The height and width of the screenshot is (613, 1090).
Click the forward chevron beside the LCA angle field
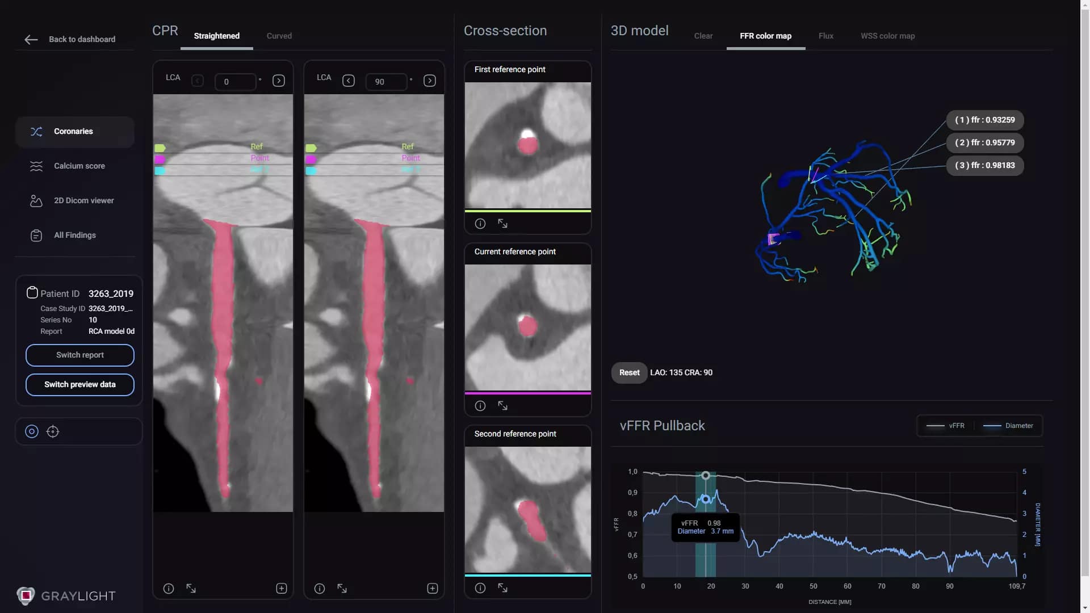[x=279, y=81]
